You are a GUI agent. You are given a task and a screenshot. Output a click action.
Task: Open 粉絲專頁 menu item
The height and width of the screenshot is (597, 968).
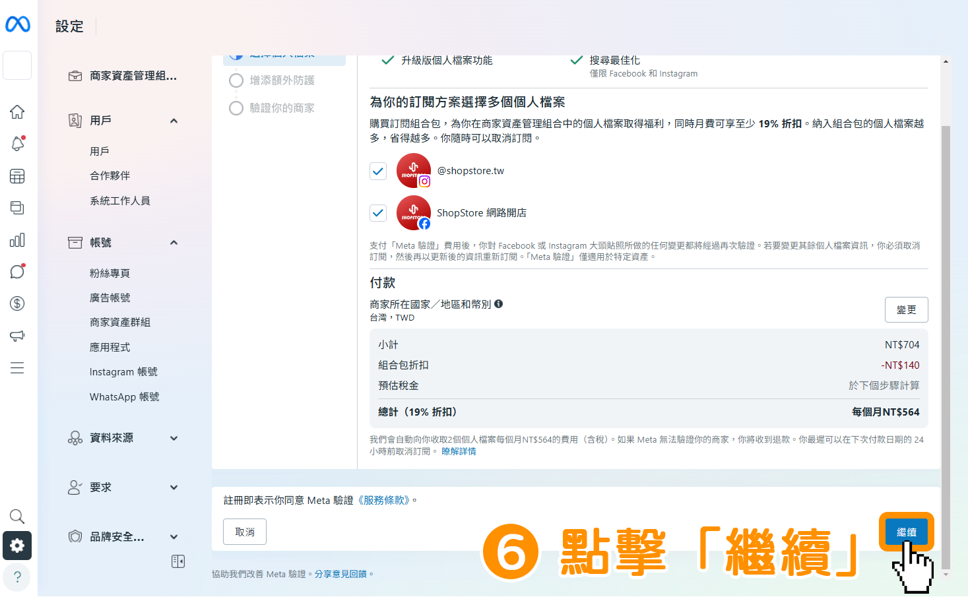pyautogui.click(x=110, y=273)
